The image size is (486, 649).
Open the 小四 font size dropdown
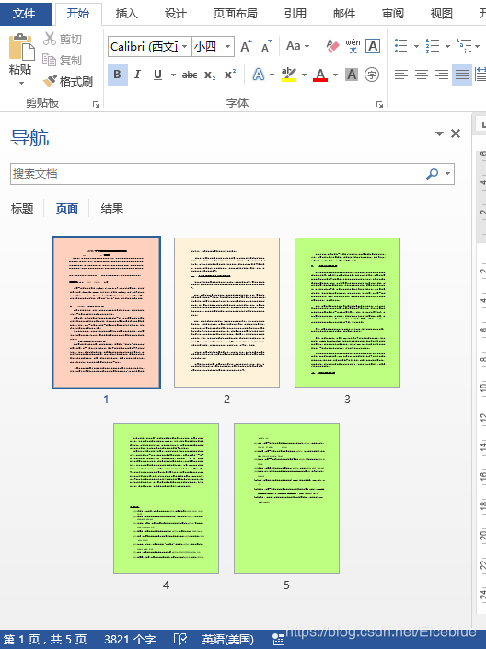227,46
